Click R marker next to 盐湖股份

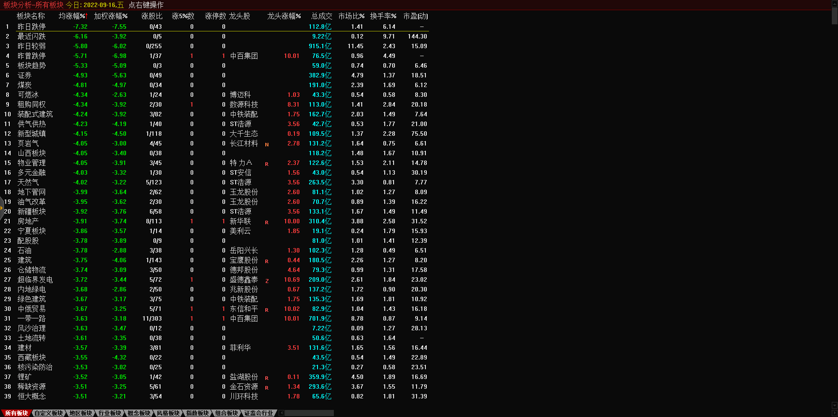267,378
